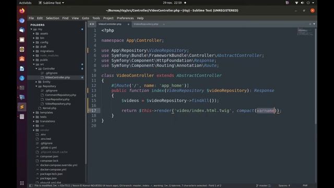This screenshot has height=188, width=334.
Task: Open the Terminal from the dock
Action: [22, 88]
